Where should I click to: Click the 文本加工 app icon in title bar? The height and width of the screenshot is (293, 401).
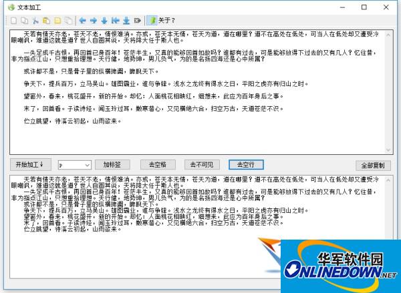(11, 7)
